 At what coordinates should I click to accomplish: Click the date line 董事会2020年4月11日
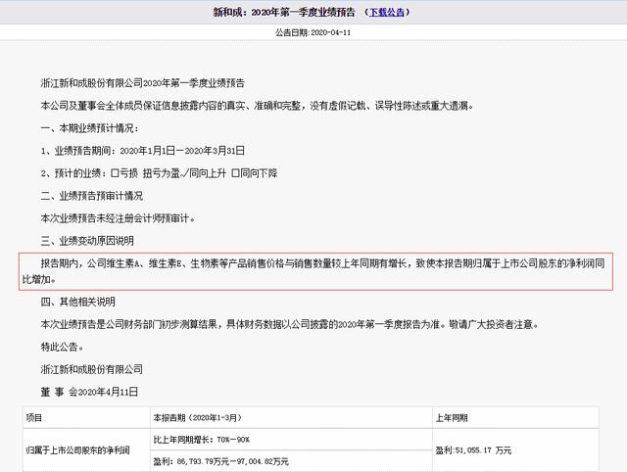pyautogui.click(x=89, y=392)
